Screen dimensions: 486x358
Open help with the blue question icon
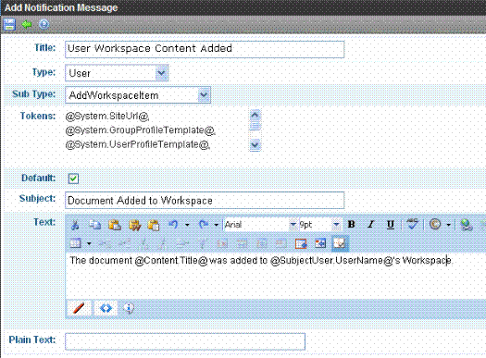click(x=44, y=24)
